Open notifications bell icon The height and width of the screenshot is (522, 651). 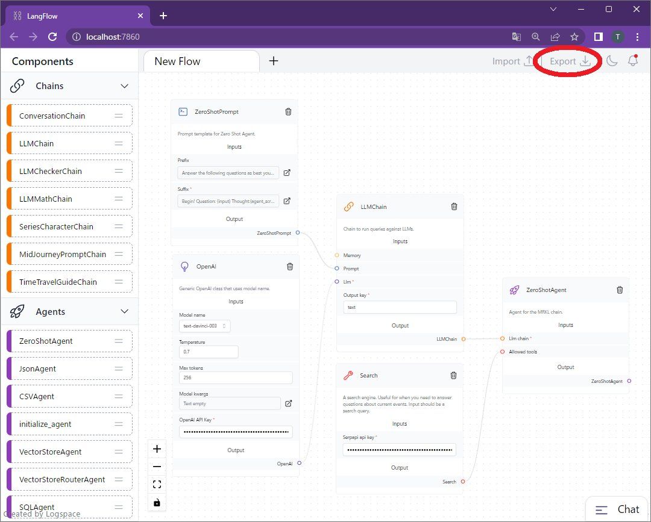click(x=633, y=61)
